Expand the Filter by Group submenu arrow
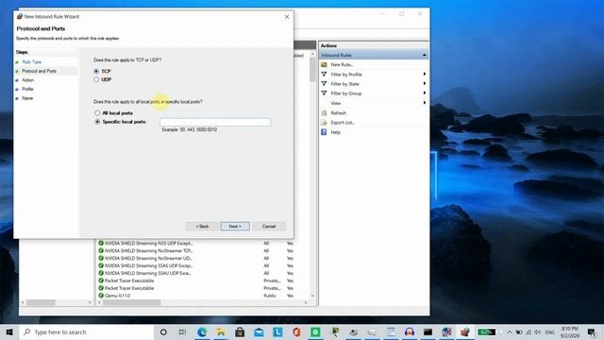 (425, 93)
